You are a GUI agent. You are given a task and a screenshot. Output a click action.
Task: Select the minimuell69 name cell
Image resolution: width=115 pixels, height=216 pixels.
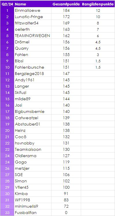tap(33, 207)
